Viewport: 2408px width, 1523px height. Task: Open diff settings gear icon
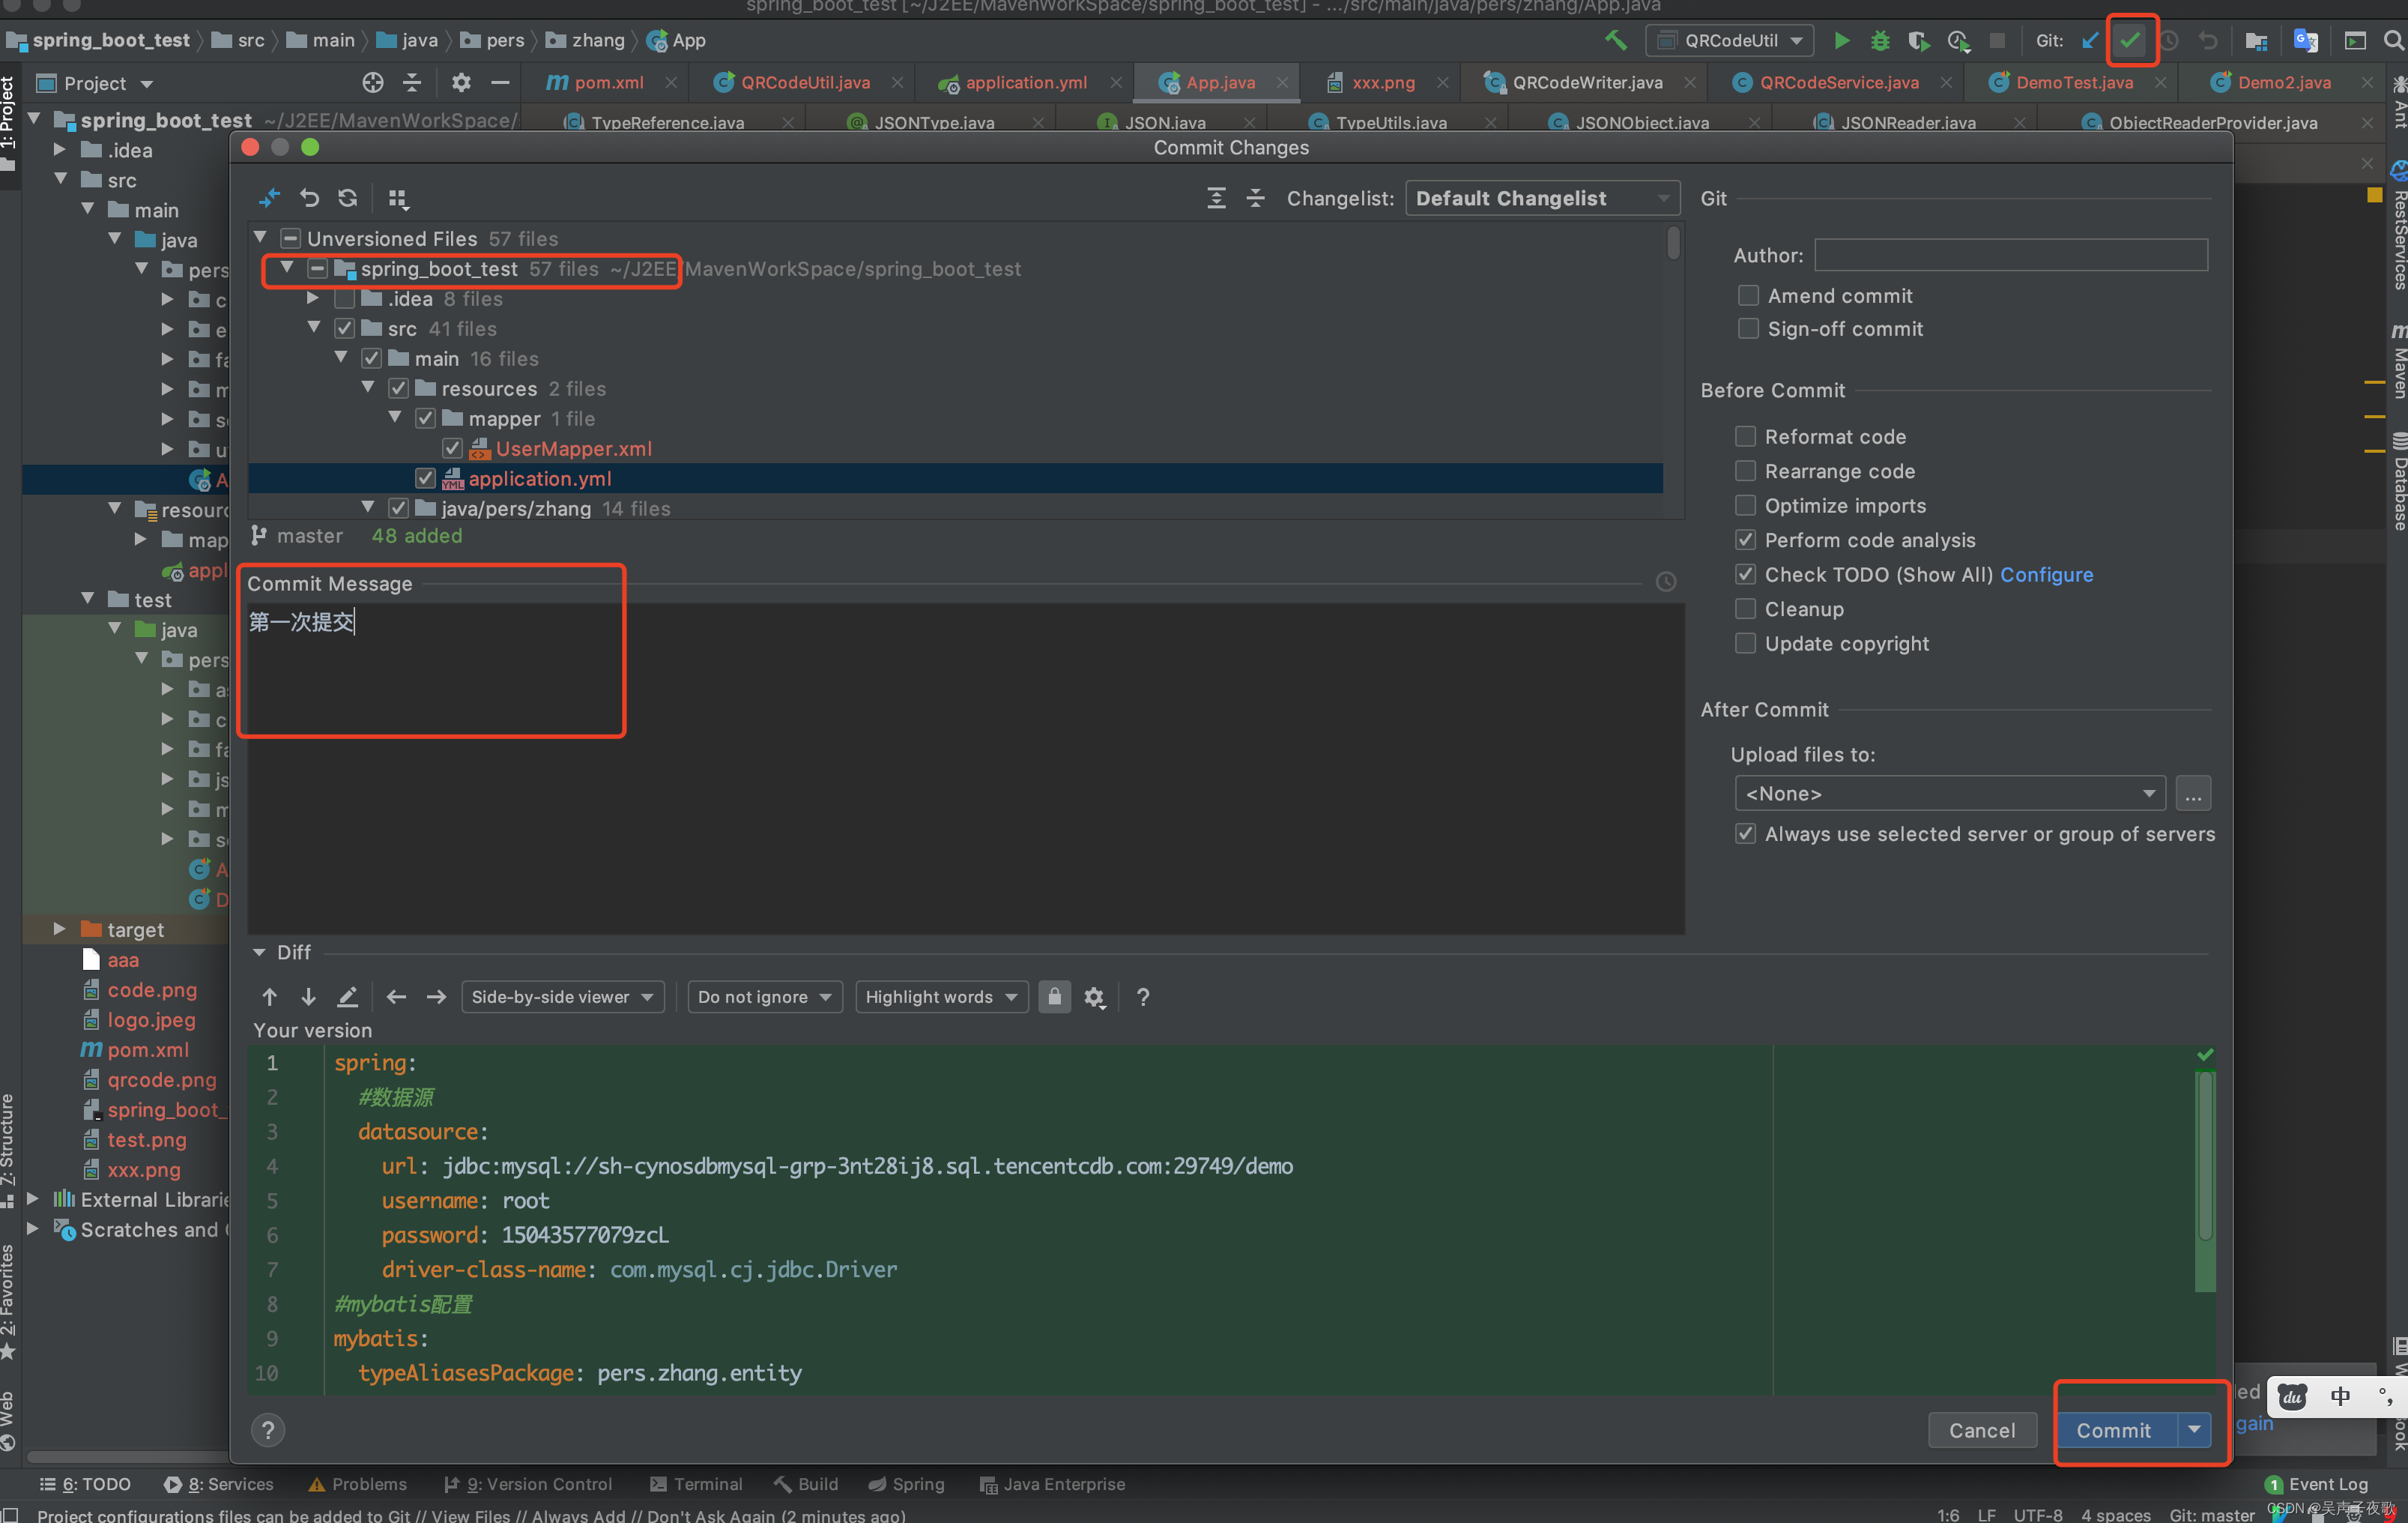pos(1094,997)
